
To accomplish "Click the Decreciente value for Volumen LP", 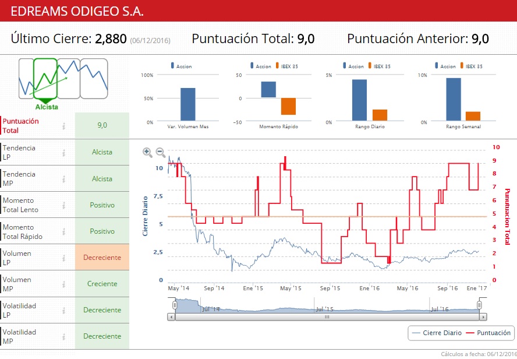I will (102, 258).
